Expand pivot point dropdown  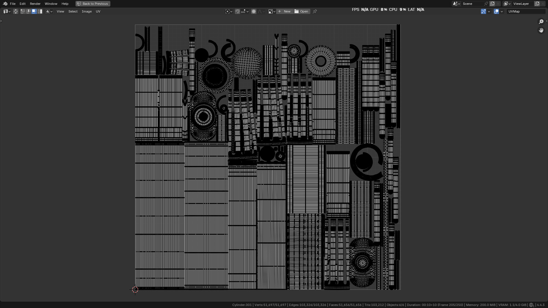pyautogui.click(x=229, y=11)
